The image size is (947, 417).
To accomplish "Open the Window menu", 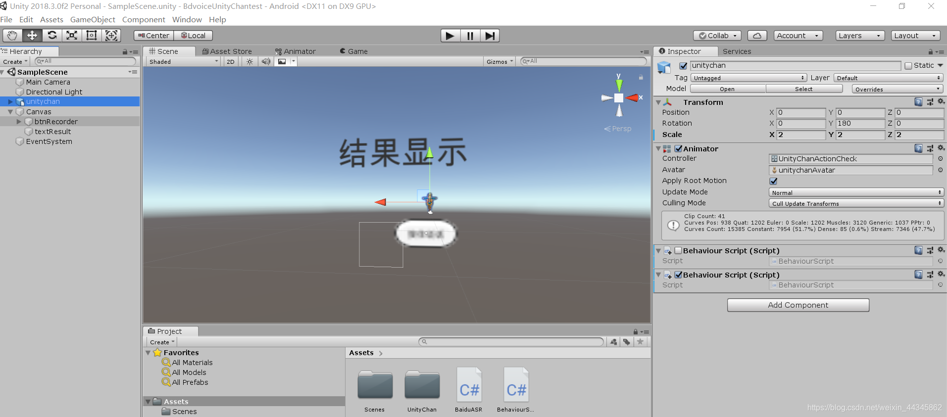I will (187, 20).
